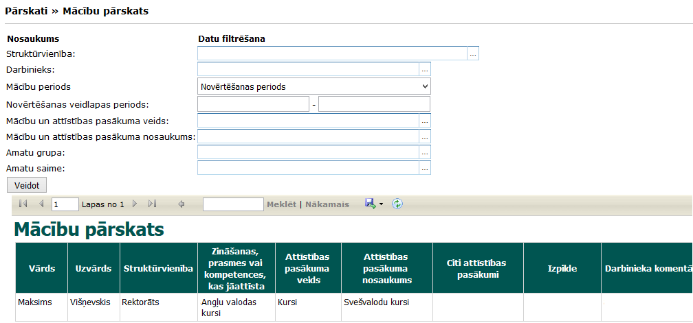The height and width of the screenshot is (323, 693).
Task: Focus the period end date field
Action: [374, 104]
